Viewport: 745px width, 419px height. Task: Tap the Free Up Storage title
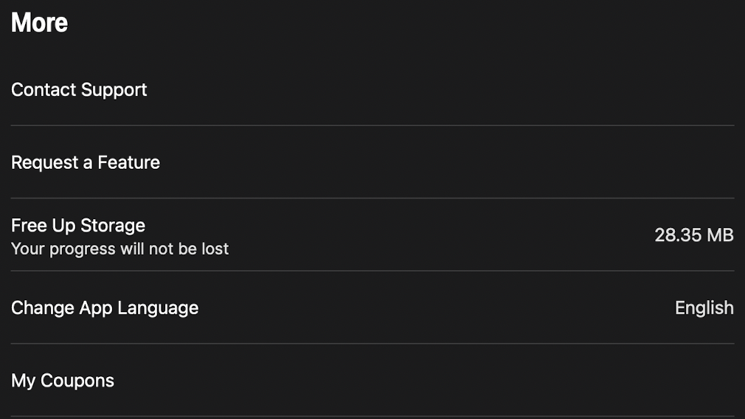tap(78, 226)
